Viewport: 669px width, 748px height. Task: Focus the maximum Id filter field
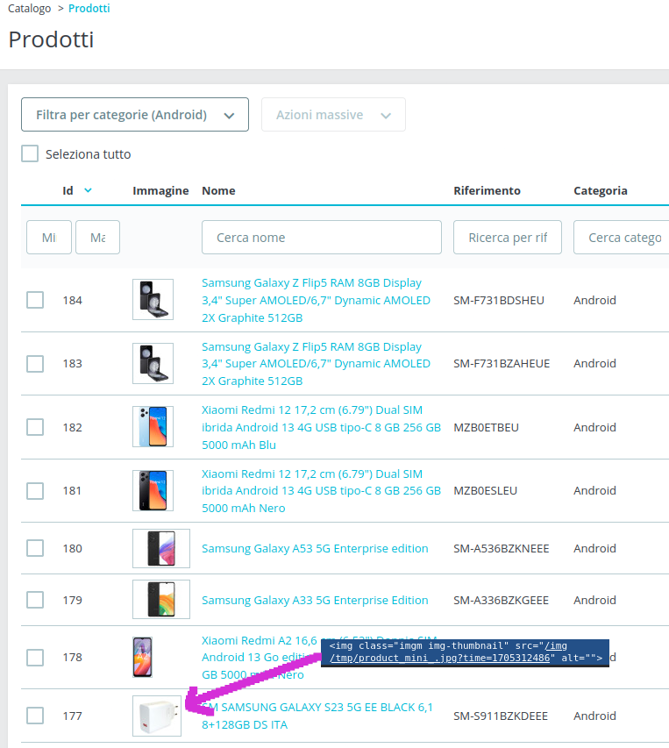pos(97,237)
